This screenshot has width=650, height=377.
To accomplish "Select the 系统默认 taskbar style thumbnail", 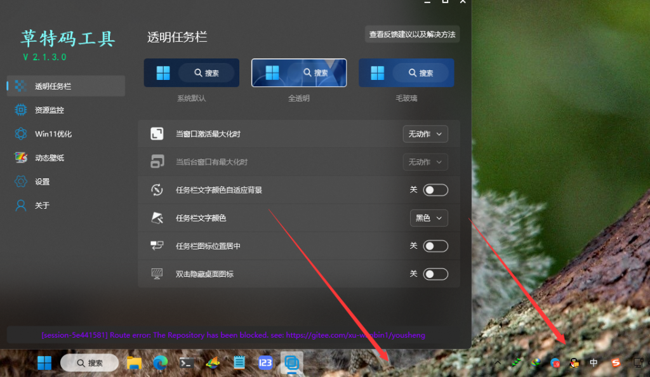I will pyautogui.click(x=192, y=73).
